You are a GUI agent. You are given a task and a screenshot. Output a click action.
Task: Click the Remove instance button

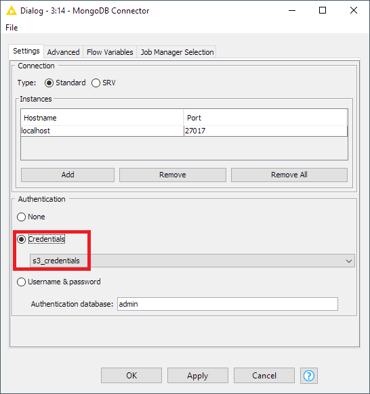coord(173,175)
